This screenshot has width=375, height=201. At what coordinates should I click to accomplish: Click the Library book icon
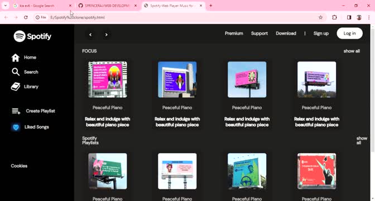[x=16, y=87]
